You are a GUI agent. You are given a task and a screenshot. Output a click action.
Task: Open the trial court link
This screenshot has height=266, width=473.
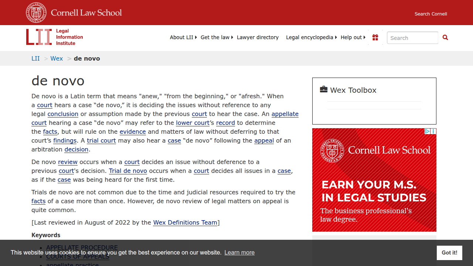click(x=101, y=140)
